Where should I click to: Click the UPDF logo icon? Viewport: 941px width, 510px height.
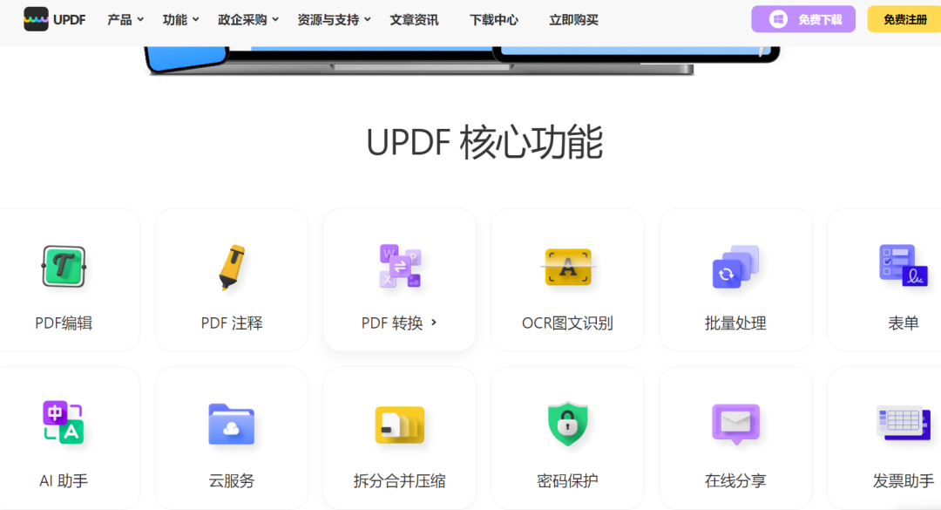coord(36,19)
